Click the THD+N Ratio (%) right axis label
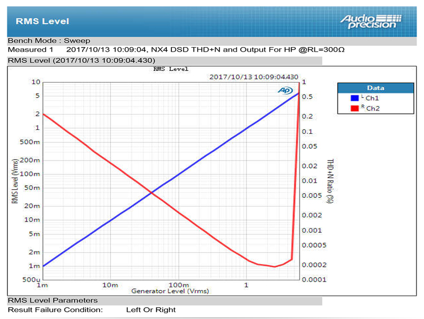The width and height of the screenshot is (424, 319). click(x=329, y=180)
